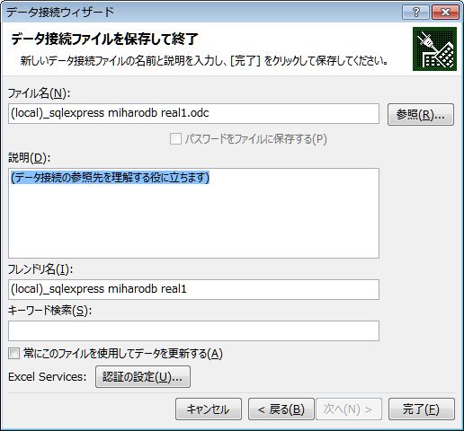Close the データ接続ウィザード dialog
The height and width of the screenshot is (431, 464).
click(445, 13)
